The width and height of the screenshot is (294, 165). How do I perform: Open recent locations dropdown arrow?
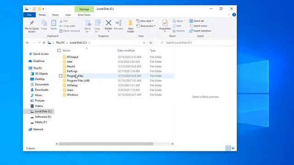pyautogui.click(x=39, y=43)
